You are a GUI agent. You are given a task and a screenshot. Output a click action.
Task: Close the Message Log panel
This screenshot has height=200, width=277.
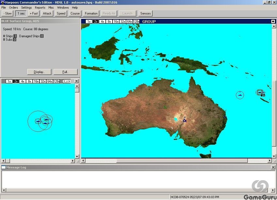(273, 167)
